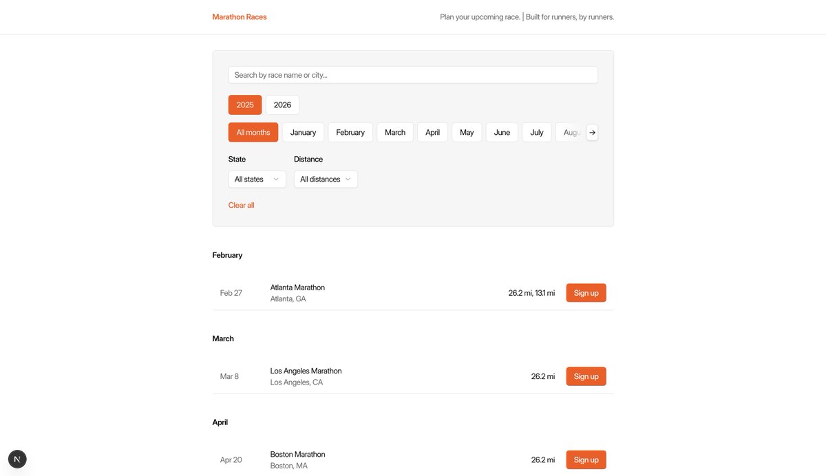Image resolution: width=826 pixels, height=476 pixels.
Task: Click the Los Angeles, CA location text
Action: (296, 382)
